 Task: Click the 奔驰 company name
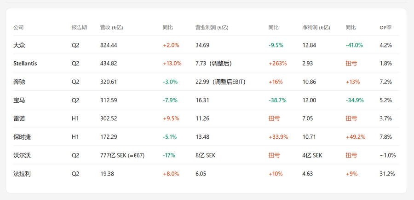(x=19, y=82)
